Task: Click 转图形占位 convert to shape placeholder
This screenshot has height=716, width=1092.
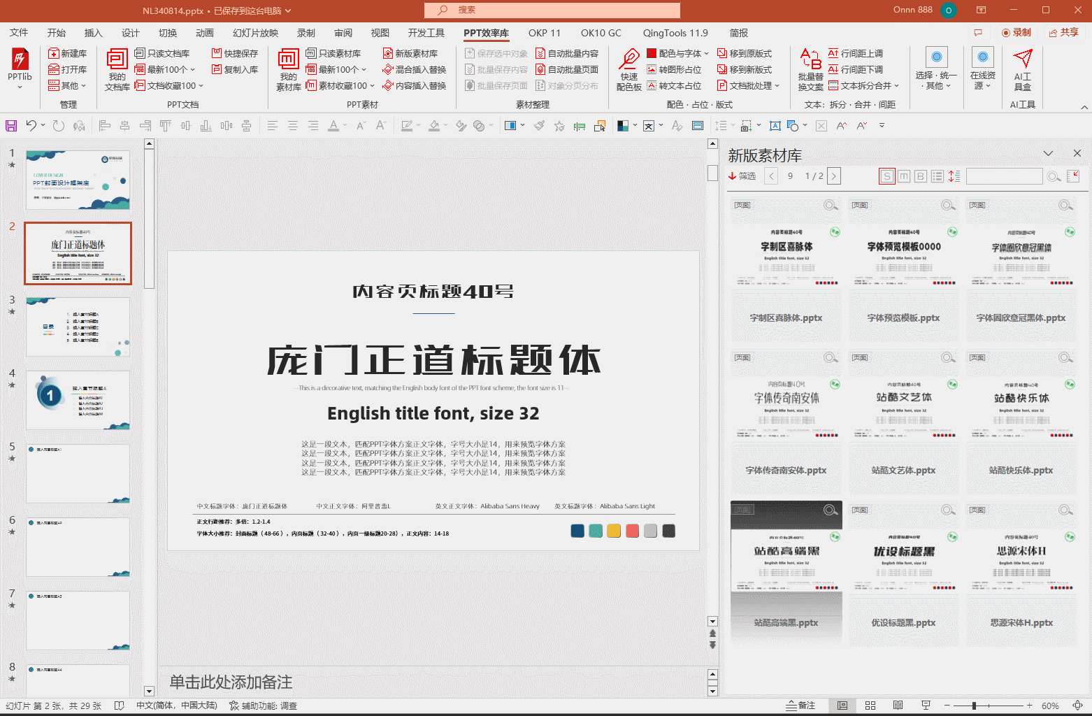Action: click(x=674, y=69)
